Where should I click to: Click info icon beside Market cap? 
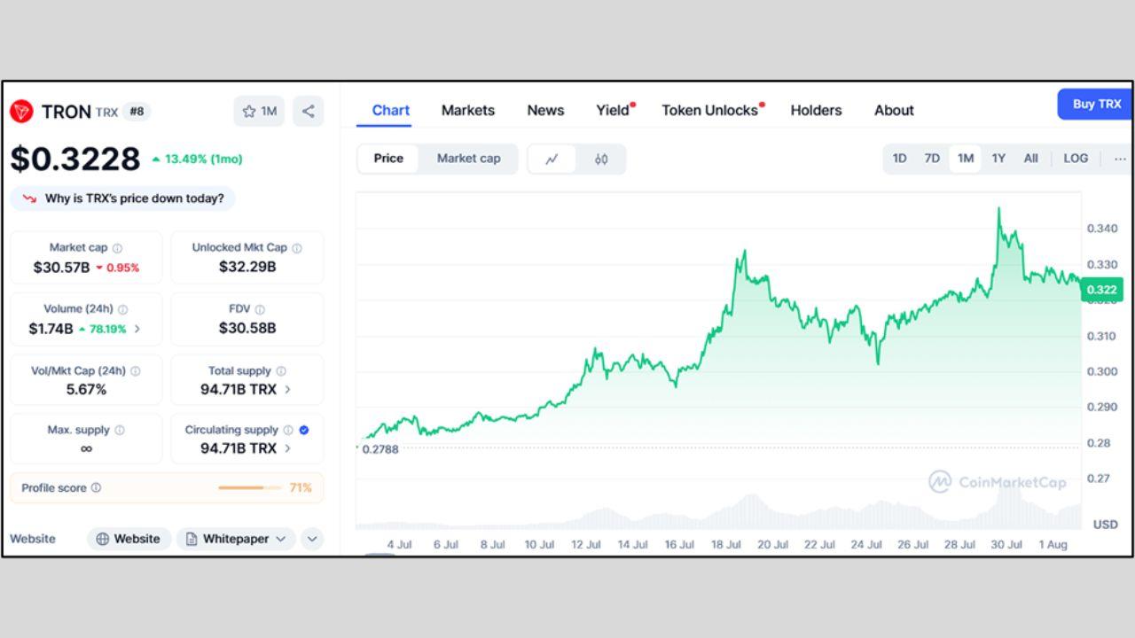pos(117,248)
